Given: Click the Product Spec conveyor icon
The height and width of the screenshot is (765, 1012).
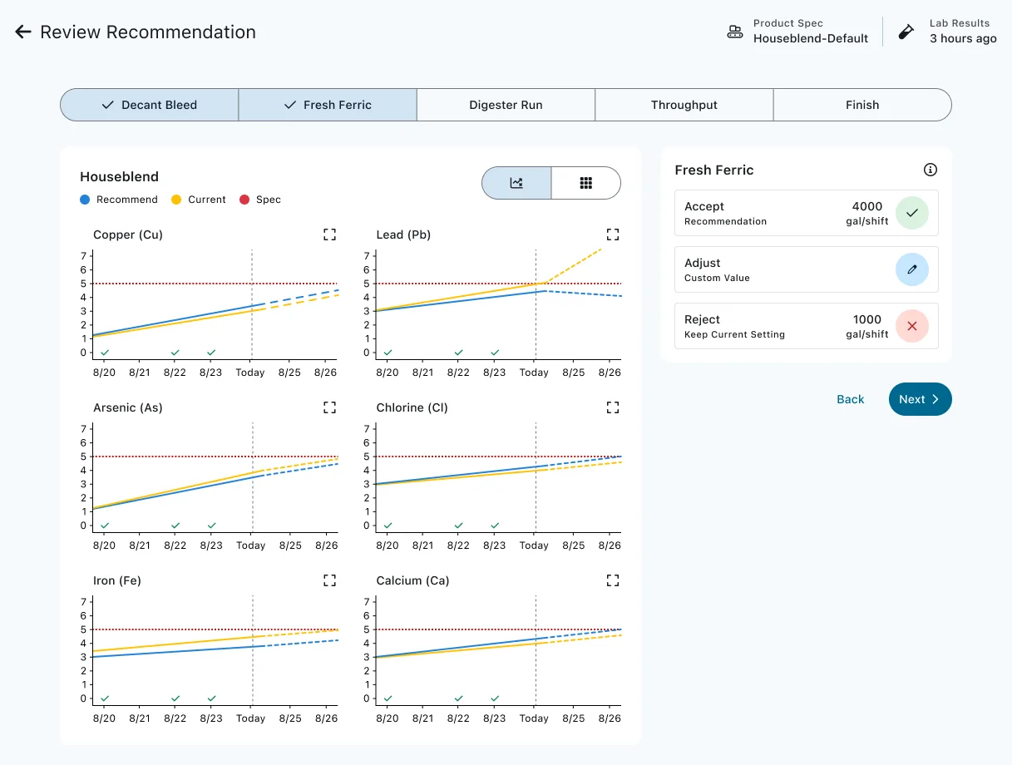Looking at the screenshot, I should pos(735,32).
